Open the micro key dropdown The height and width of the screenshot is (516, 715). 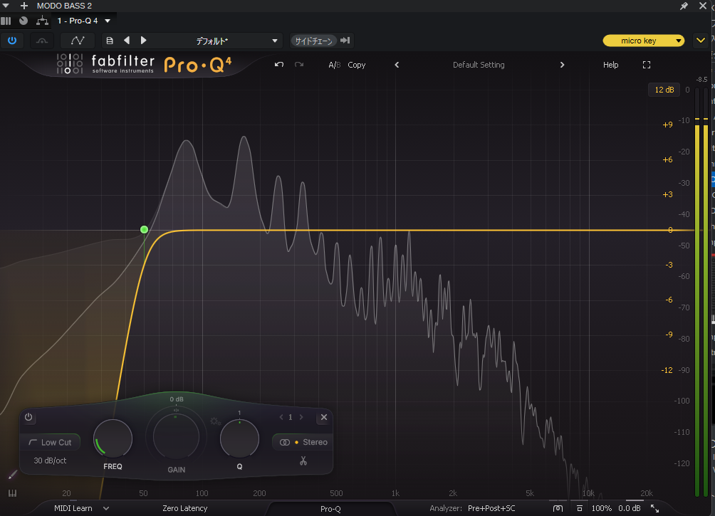(x=643, y=41)
